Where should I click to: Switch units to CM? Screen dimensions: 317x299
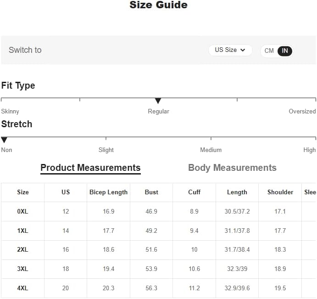coord(269,51)
